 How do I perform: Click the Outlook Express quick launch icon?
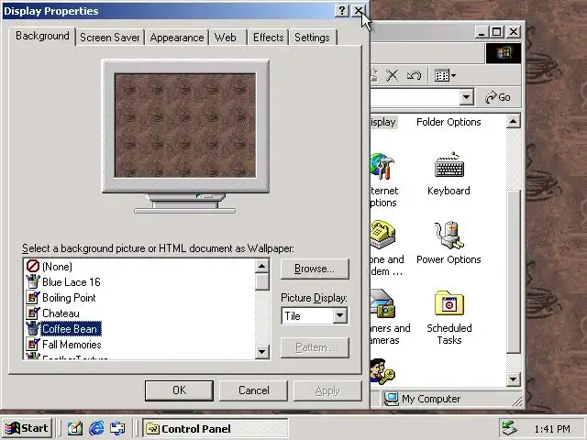tap(117, 428)
